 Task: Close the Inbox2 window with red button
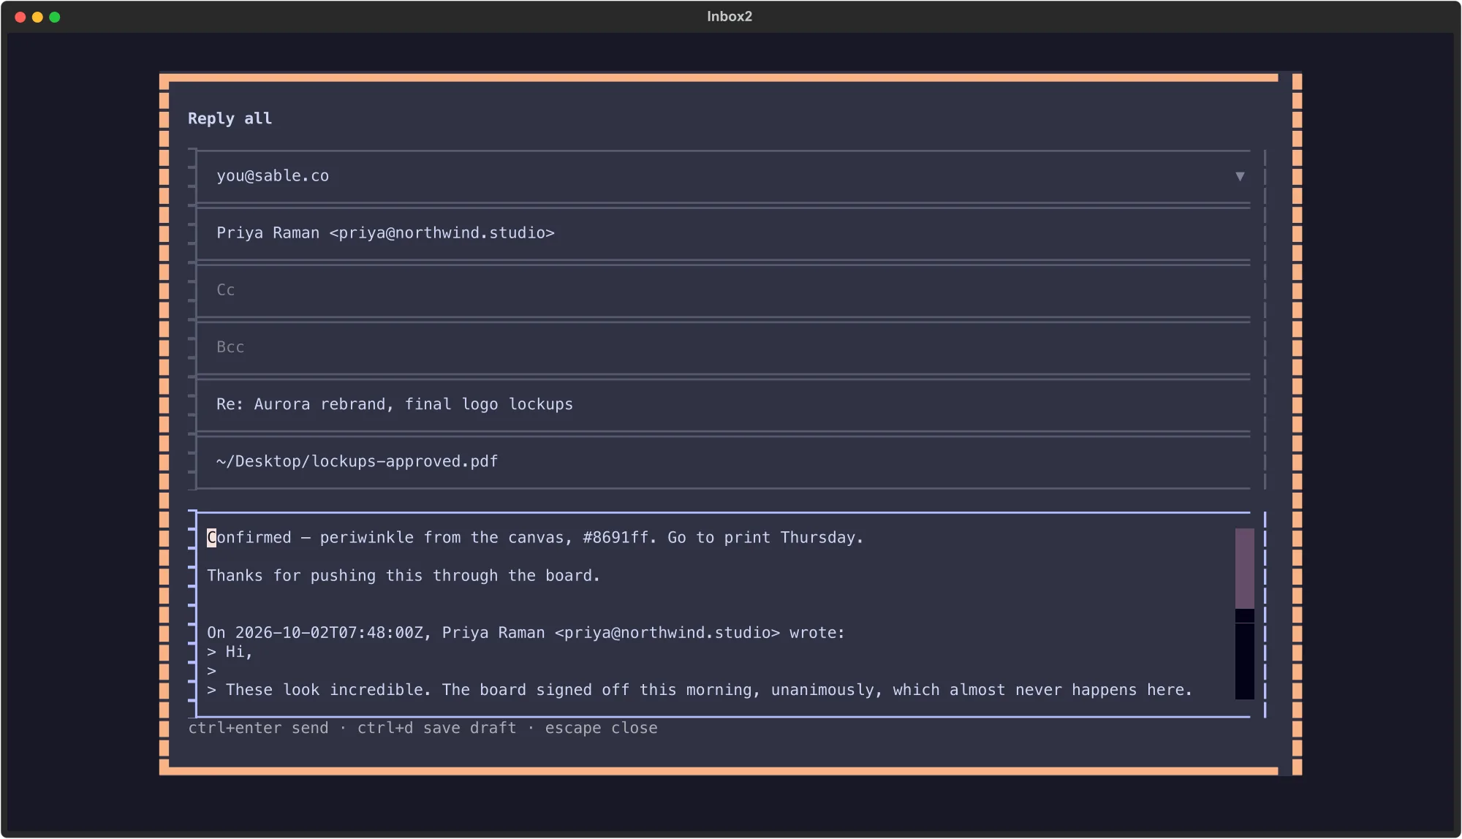[x=20, y=17]
